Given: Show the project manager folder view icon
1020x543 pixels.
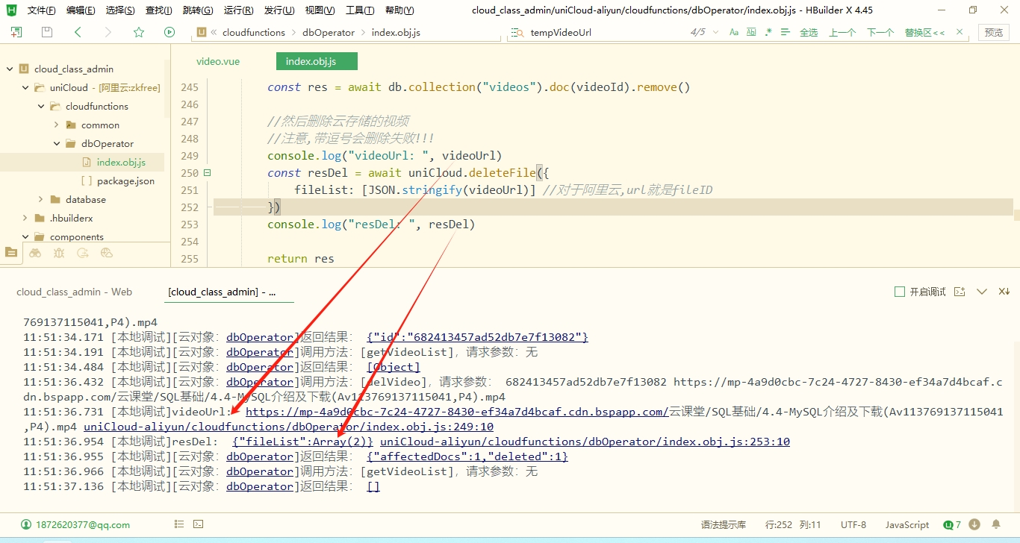Looking at the screenshot, I should pyautogui.click(x=11, y=253).
